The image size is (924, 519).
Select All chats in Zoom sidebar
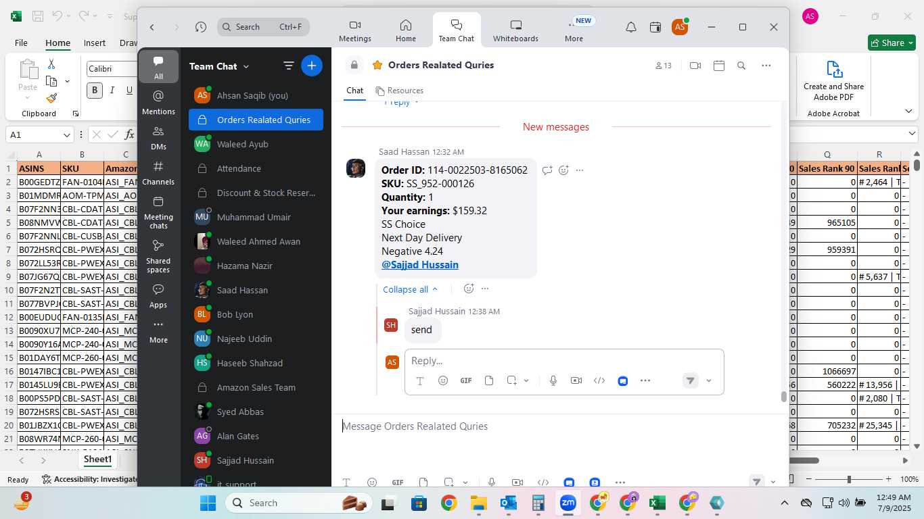point(158,67)
